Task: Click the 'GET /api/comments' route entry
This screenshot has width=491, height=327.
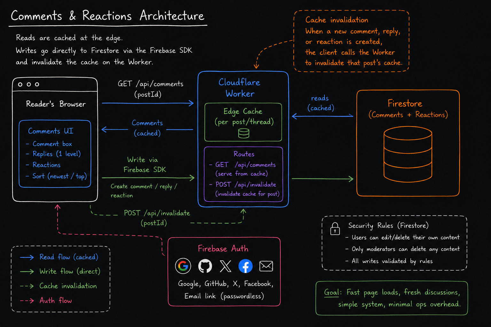Action: (245, 165)
